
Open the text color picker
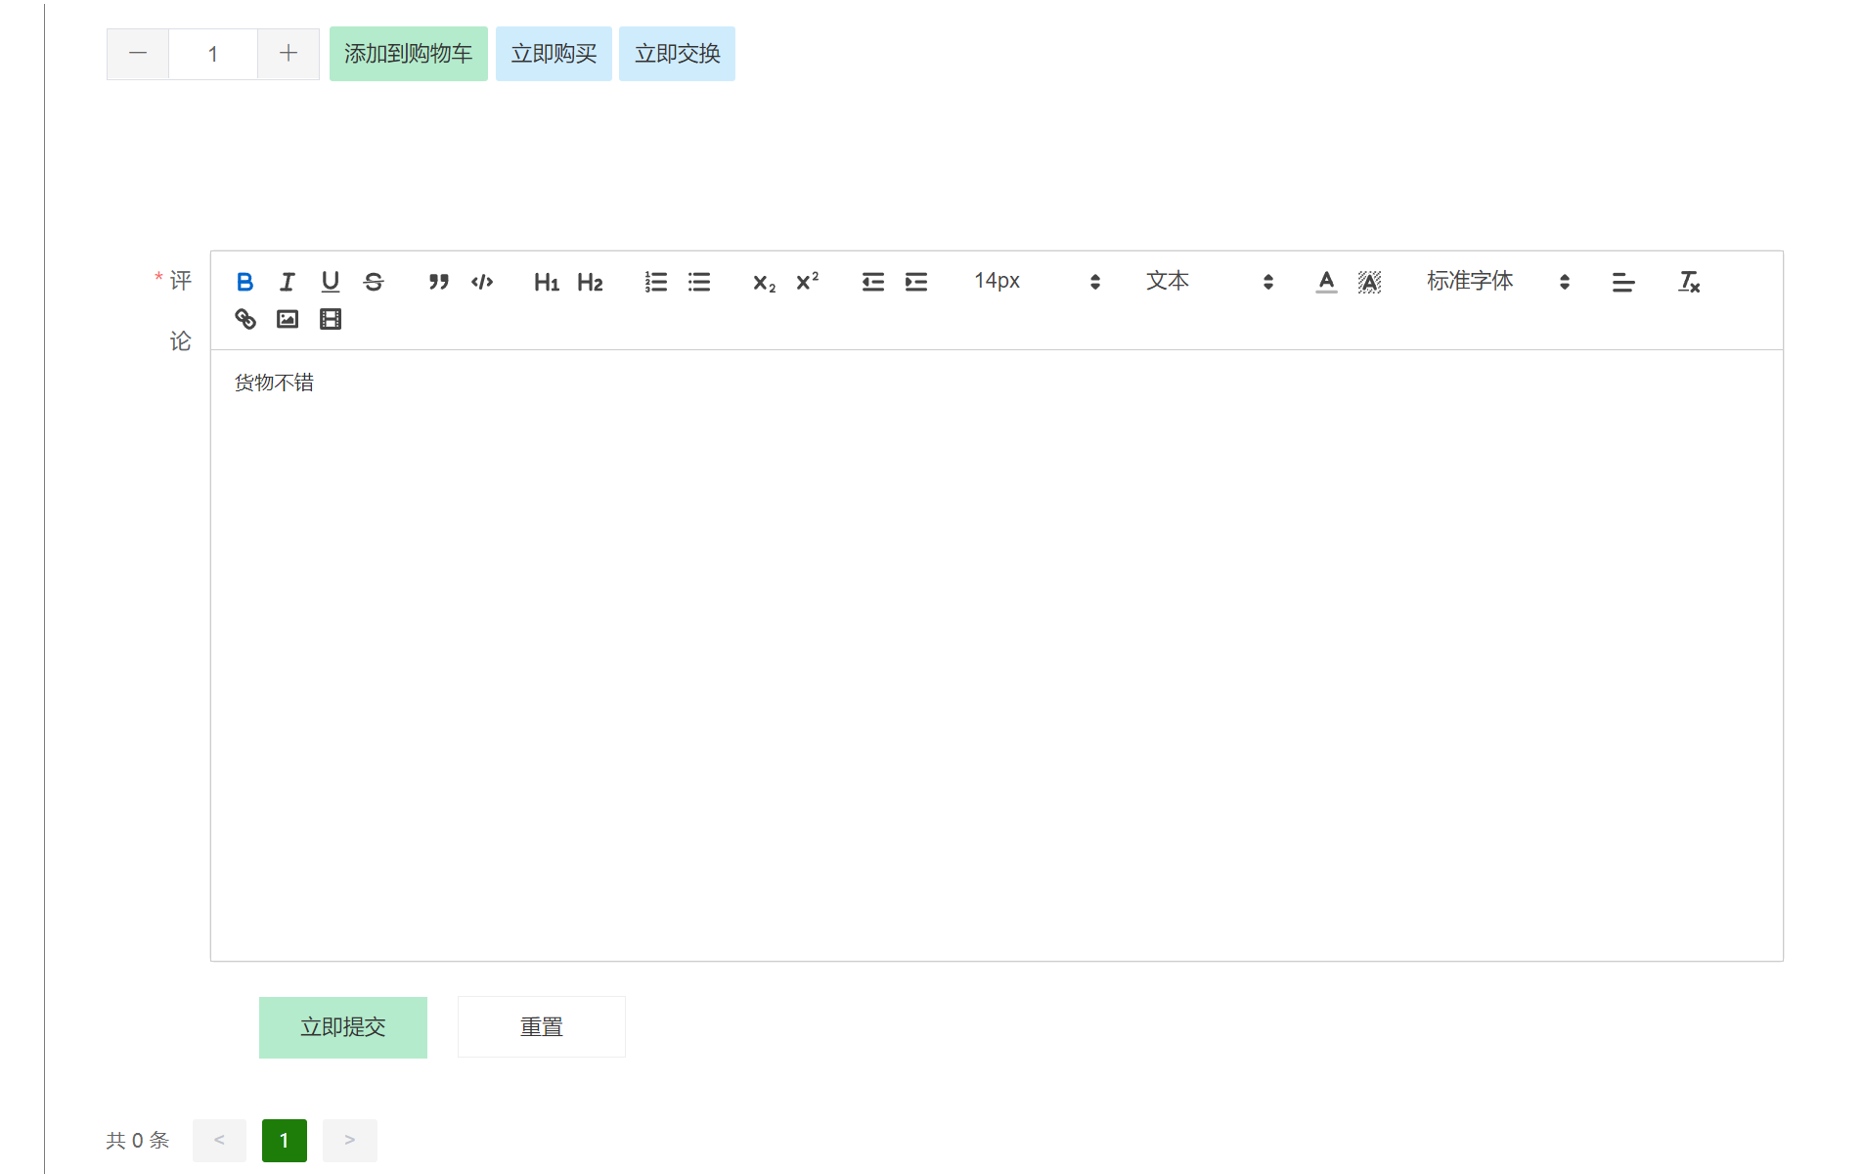1326,282
